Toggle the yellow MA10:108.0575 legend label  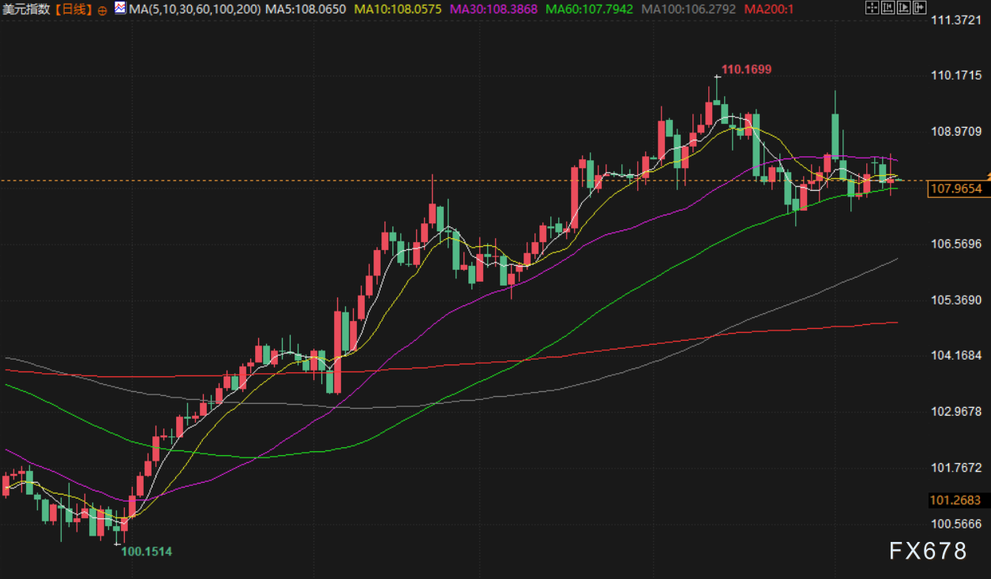tap(398, 9)
